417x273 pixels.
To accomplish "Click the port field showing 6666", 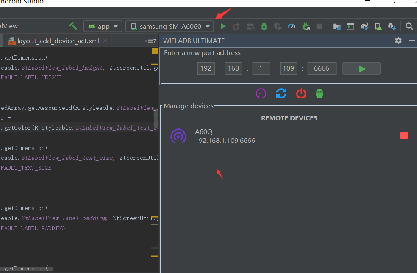I will (x=322, y=68).
